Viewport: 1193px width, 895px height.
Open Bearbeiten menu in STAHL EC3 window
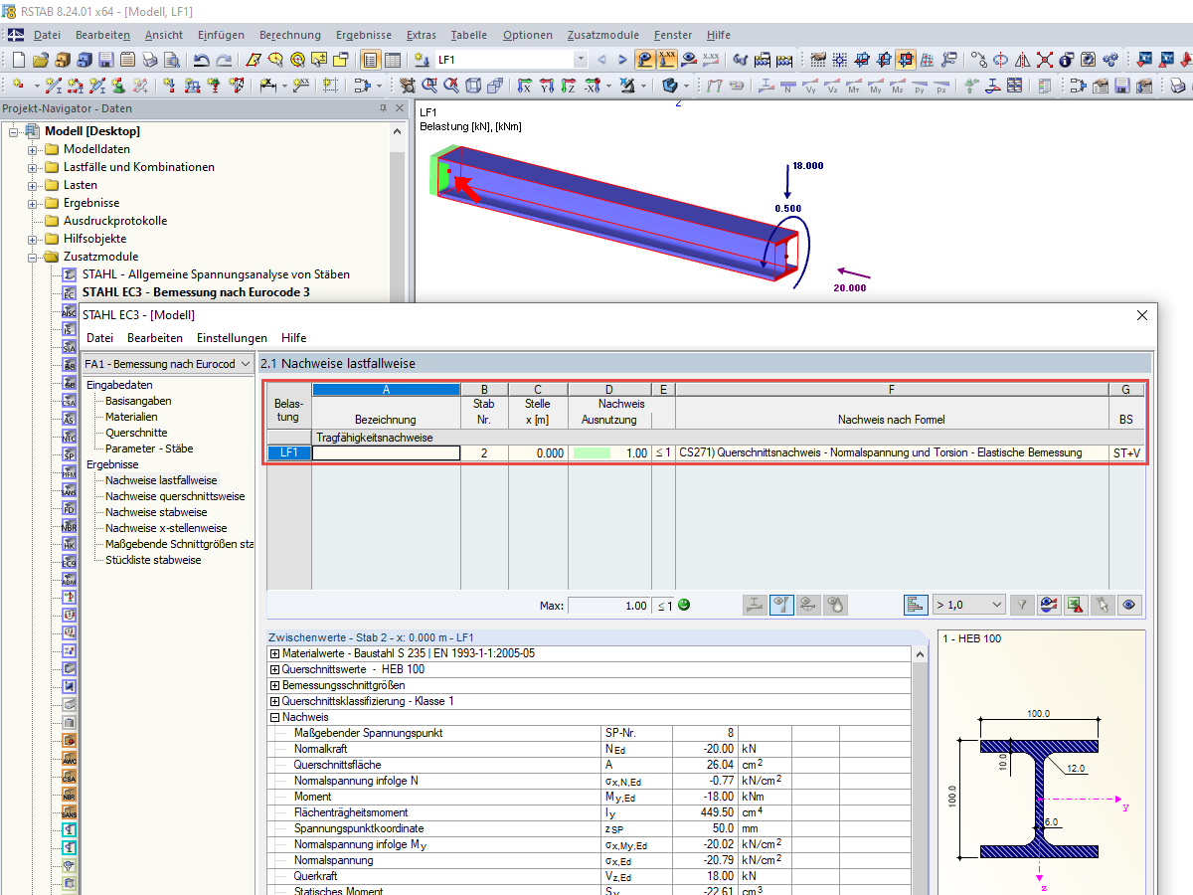154,338
